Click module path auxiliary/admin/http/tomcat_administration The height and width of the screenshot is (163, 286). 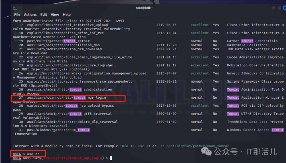click(69, 89)
